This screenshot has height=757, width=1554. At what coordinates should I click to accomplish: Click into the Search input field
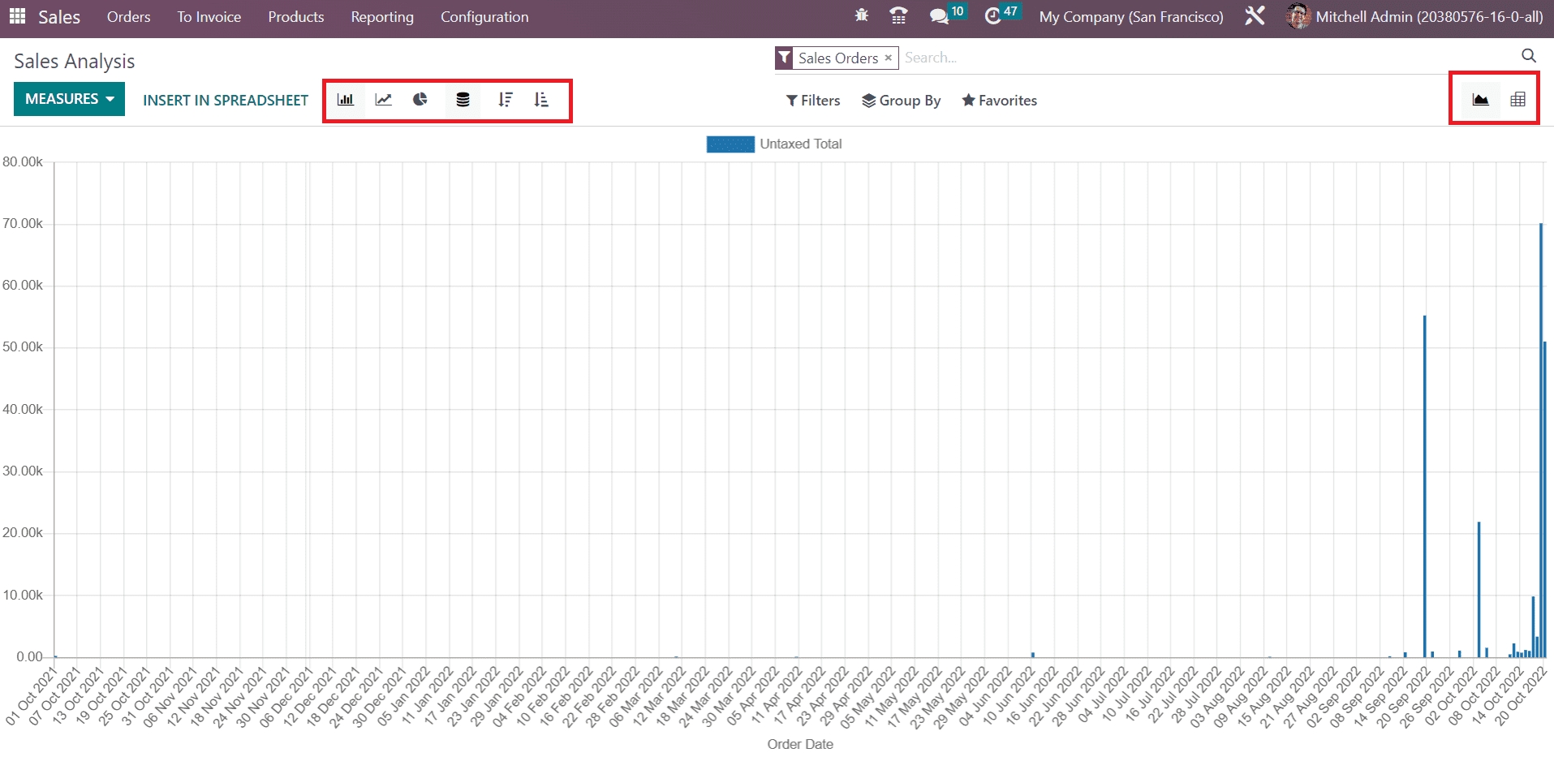(x=1201, y=58)
